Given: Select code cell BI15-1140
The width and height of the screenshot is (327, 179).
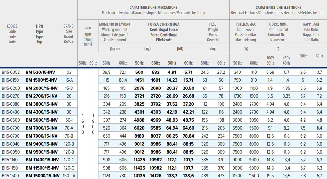Looking at the screenshot, I should point(10,160).
